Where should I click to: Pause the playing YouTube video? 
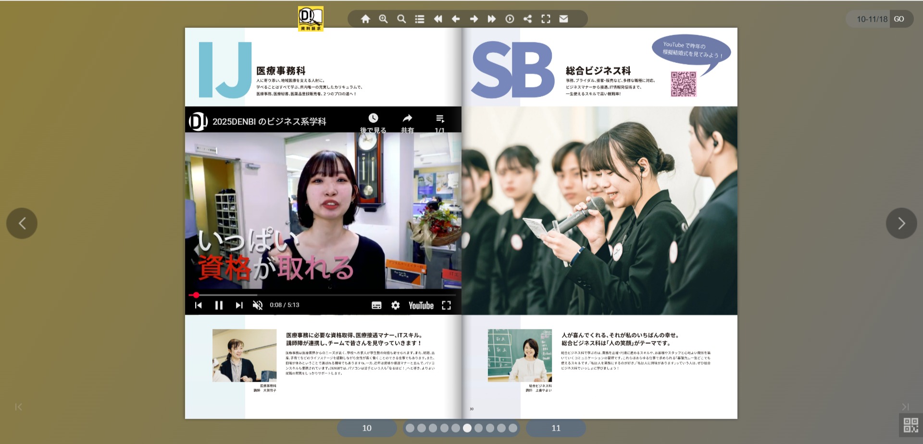[x=219, y=305]
